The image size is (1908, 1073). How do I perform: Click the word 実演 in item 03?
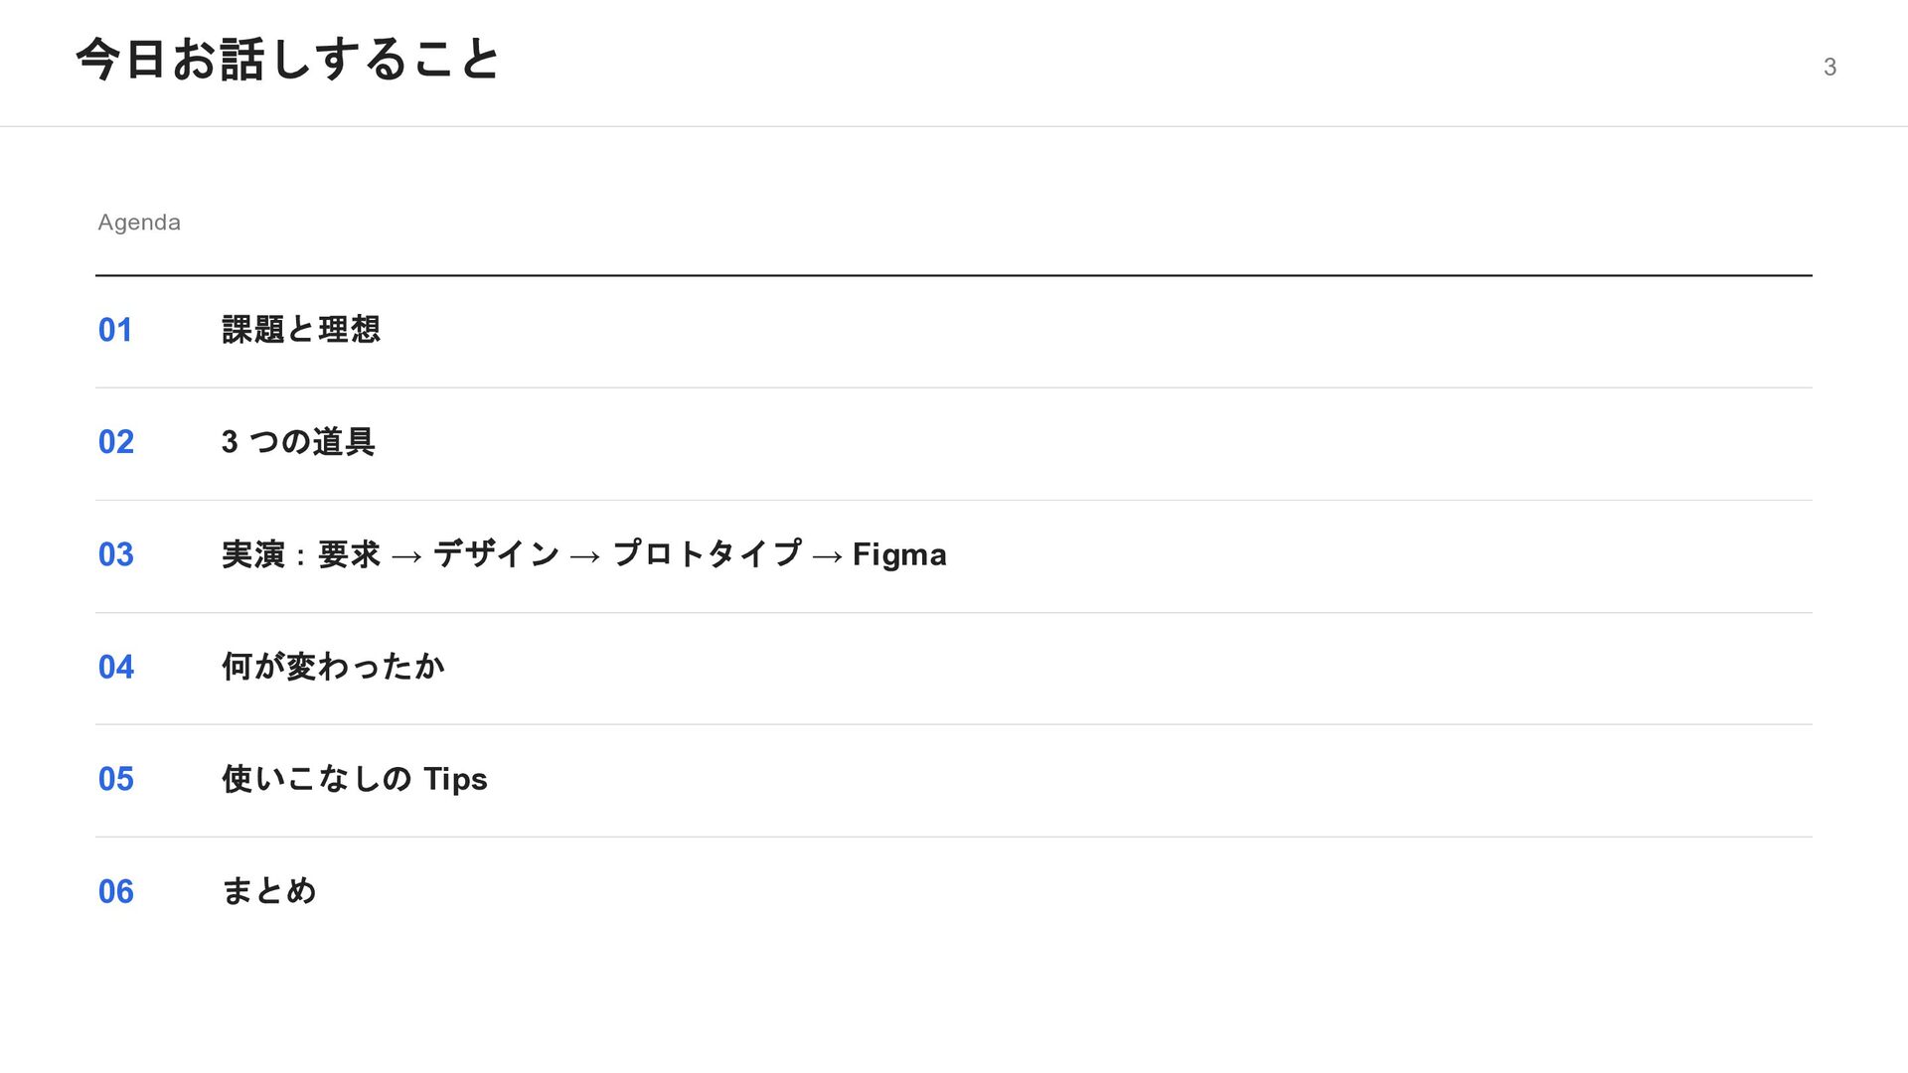(x=252, y=554)
